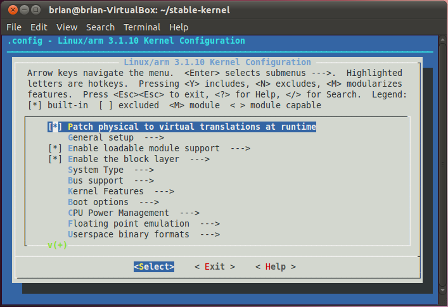This screenshot has width=448, height=307.
Task: Open the View menu
Action: click(x=67, y=27)
